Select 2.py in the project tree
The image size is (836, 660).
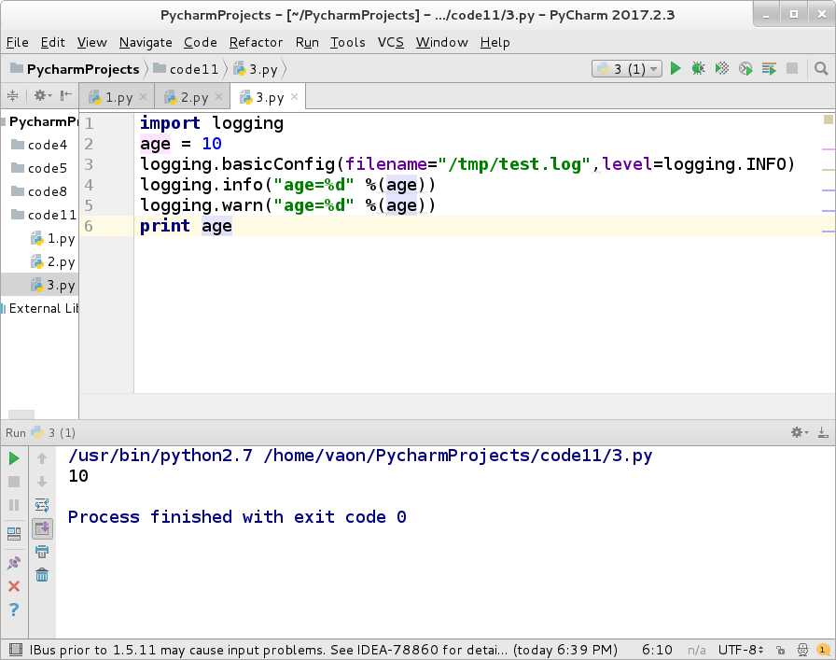(x=52, y=261)
